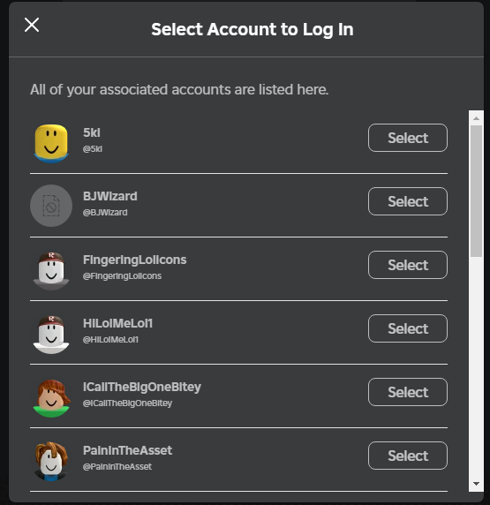Screen dimensions: 490x505
Task: Click the yellow 5kl avatar
Action: click(51, 143)
